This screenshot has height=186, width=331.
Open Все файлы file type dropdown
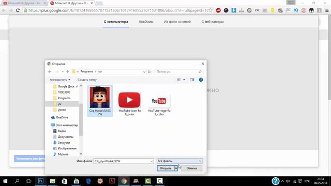pos(179,161)
